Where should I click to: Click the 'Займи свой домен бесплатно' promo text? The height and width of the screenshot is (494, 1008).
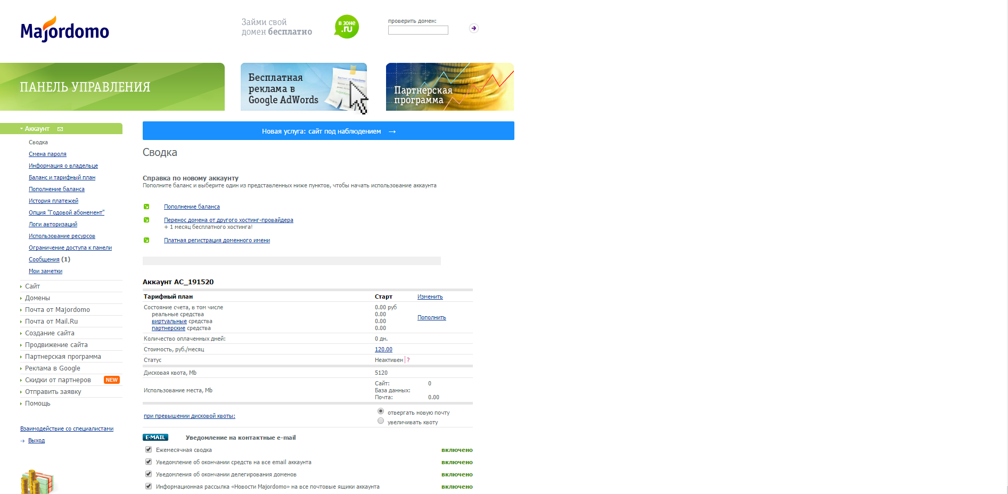tap(277, 27)
